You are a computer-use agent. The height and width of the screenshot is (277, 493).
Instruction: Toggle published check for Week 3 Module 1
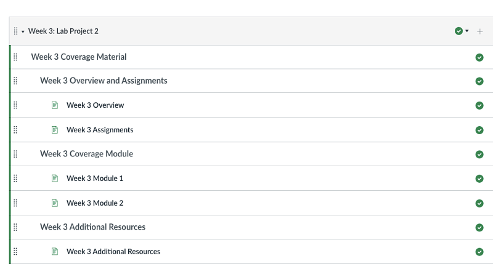479,179
